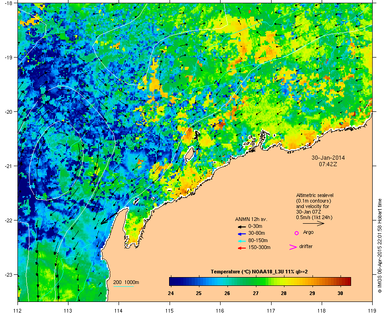Click the 'Temperature (°C) NOAA18_L3U 11% ql>=2' title
Screen dimensions: 386x313
click(259, 272)
